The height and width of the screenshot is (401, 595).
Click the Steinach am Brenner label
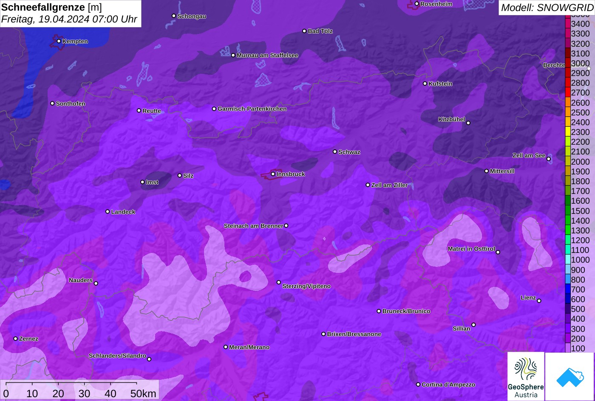tap(253, 226)
